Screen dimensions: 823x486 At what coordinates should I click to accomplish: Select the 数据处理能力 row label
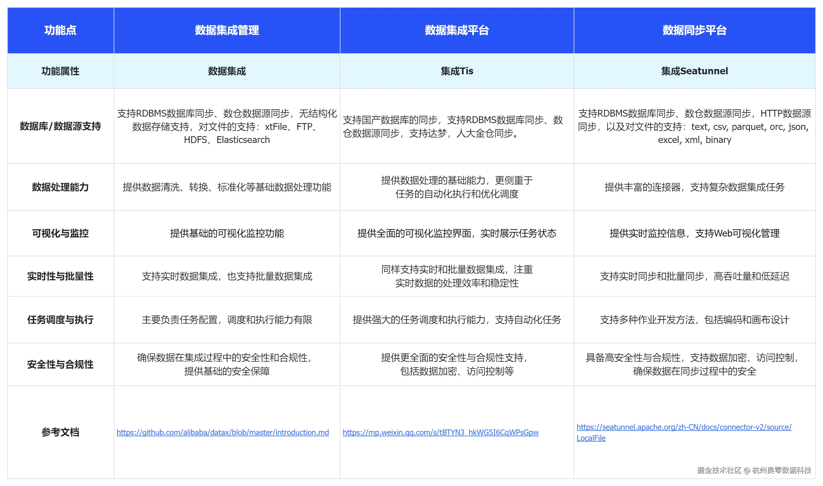[x=61, y=187]
